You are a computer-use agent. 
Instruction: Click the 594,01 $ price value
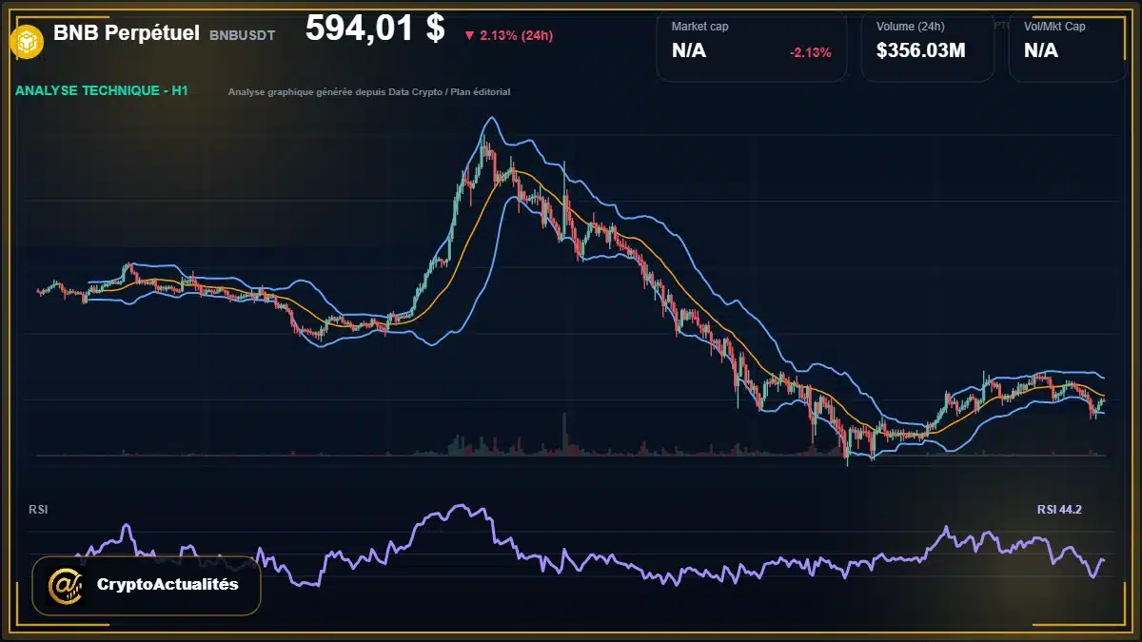tap(375, 29)
